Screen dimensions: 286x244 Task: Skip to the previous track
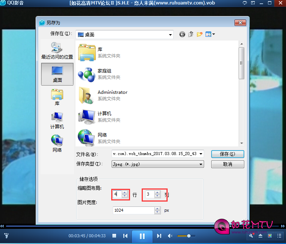[x=126, y=236]
